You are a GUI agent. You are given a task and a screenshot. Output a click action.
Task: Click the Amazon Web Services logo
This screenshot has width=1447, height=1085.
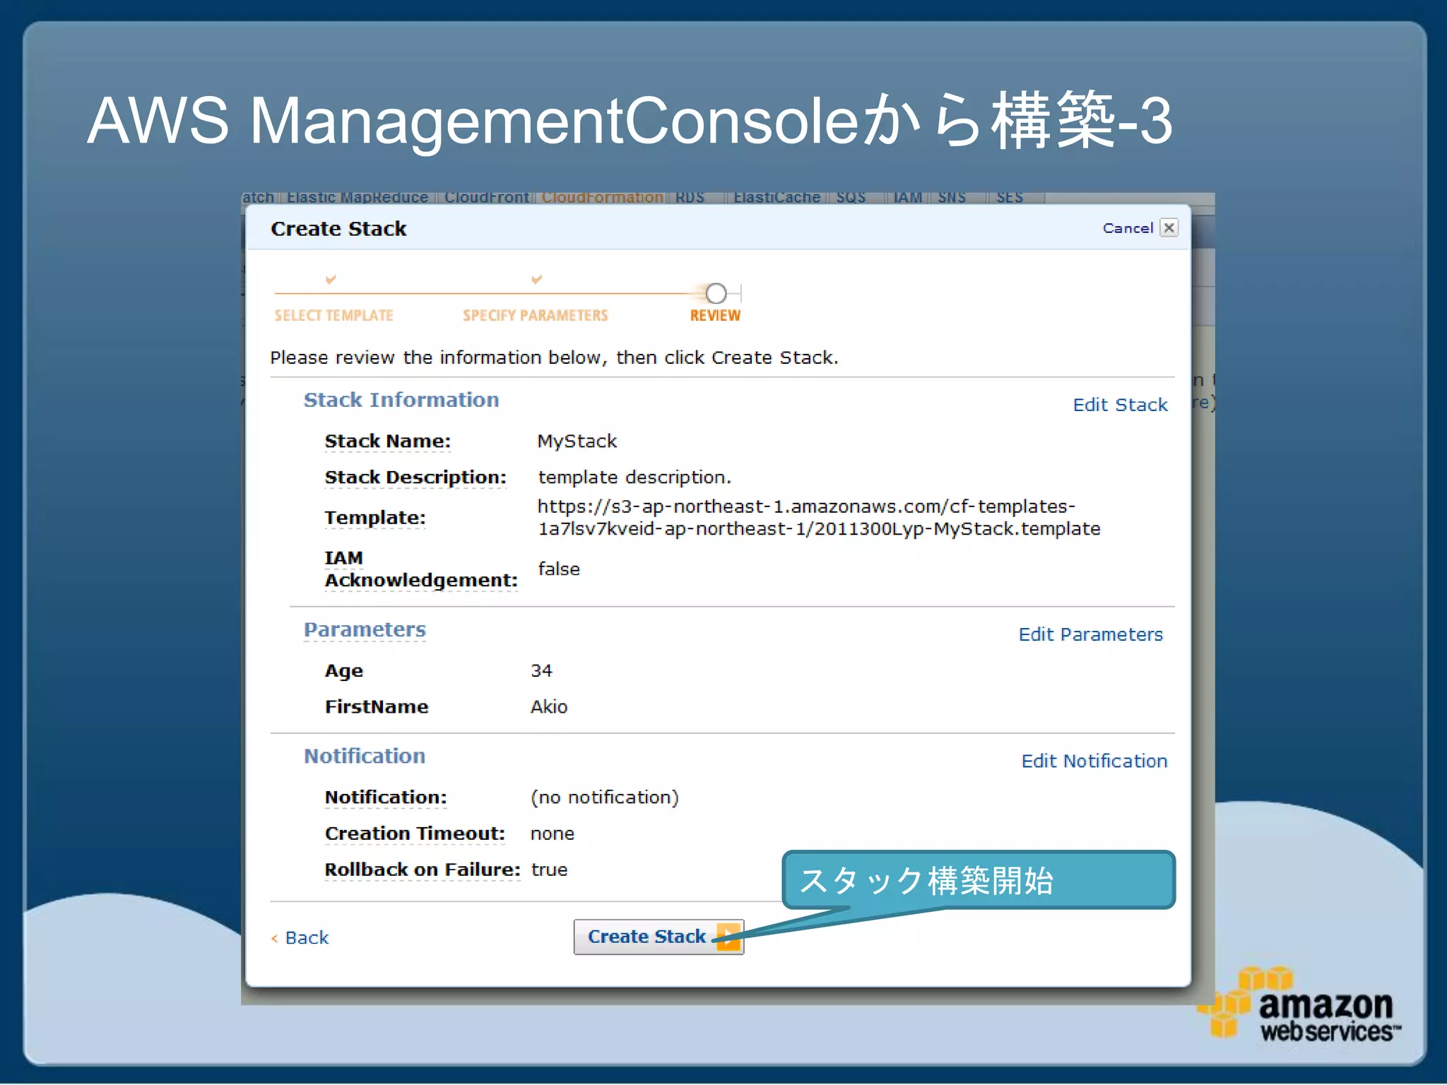(x=1299, y=1006)
